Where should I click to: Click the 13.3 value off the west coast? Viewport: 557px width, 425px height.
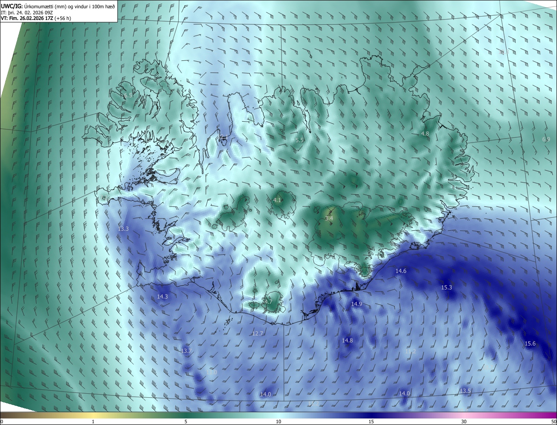pos(123,229)
